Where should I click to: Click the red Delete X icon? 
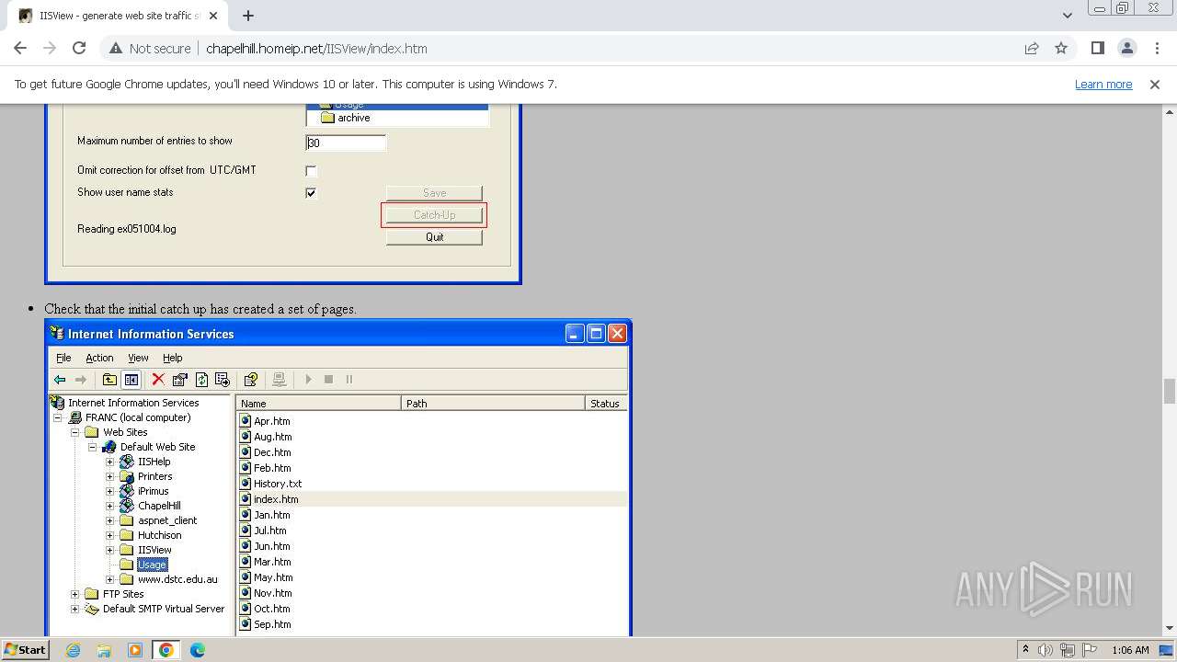[x=158, y=380]
